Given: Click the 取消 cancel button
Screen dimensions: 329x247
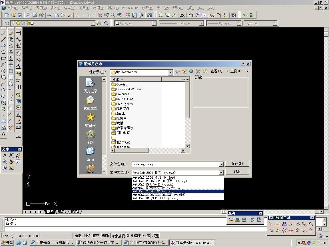Looking at the screenshot, I should click(237, 172).
